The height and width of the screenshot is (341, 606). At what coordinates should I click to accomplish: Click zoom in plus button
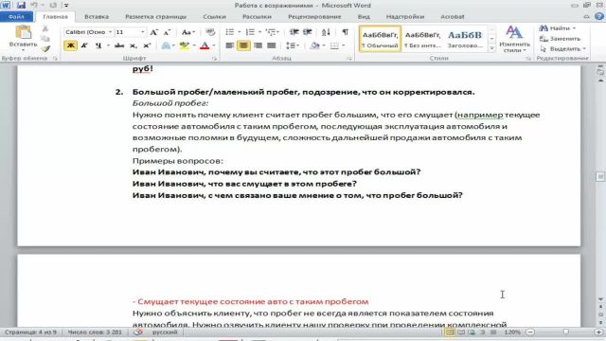tap(598, 332)
